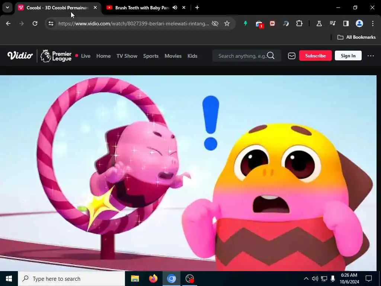Click the Type here to search box
Screen dimensions: 381x286
[x=71, y=279]
